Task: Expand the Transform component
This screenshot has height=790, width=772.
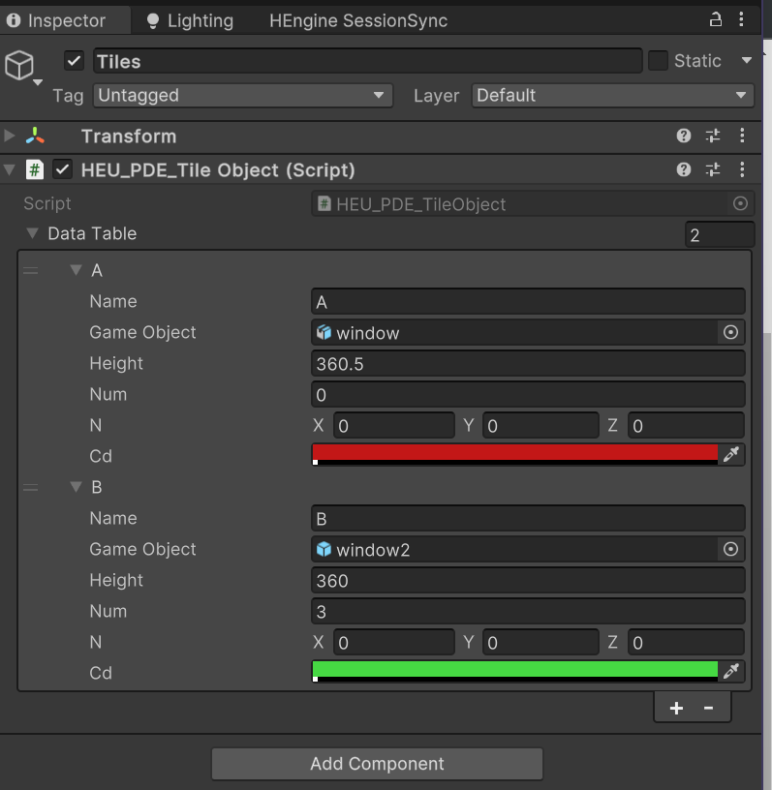Action: [x=9, y=136]
